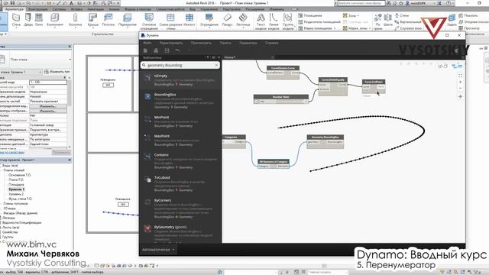This screenshot has width=489, height=275.
Task: Open the properties help link
Action: 12,153
